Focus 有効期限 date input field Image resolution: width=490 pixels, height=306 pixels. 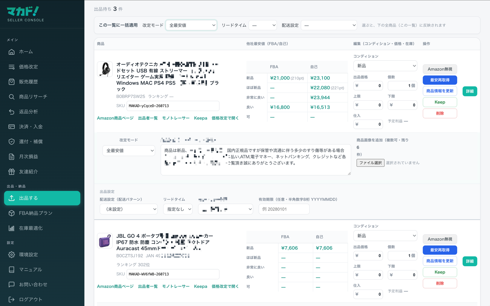click(x=284, y=209)
